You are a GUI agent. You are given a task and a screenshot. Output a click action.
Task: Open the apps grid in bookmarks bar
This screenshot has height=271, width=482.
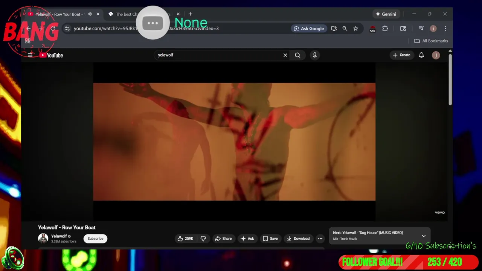[27, 41]
